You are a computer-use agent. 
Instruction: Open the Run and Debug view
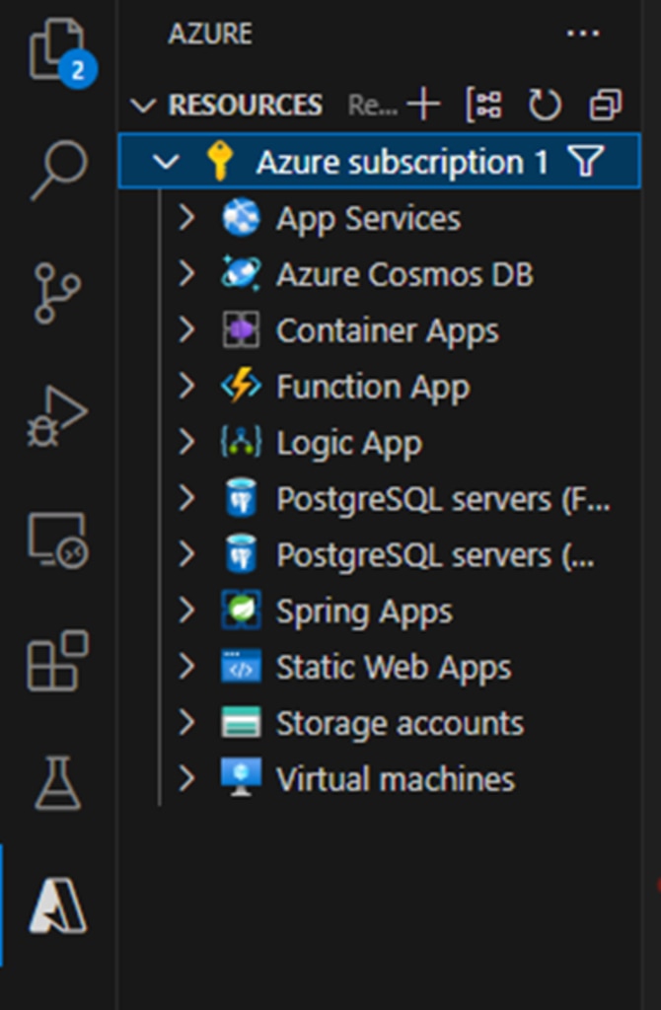click(56, 416)
